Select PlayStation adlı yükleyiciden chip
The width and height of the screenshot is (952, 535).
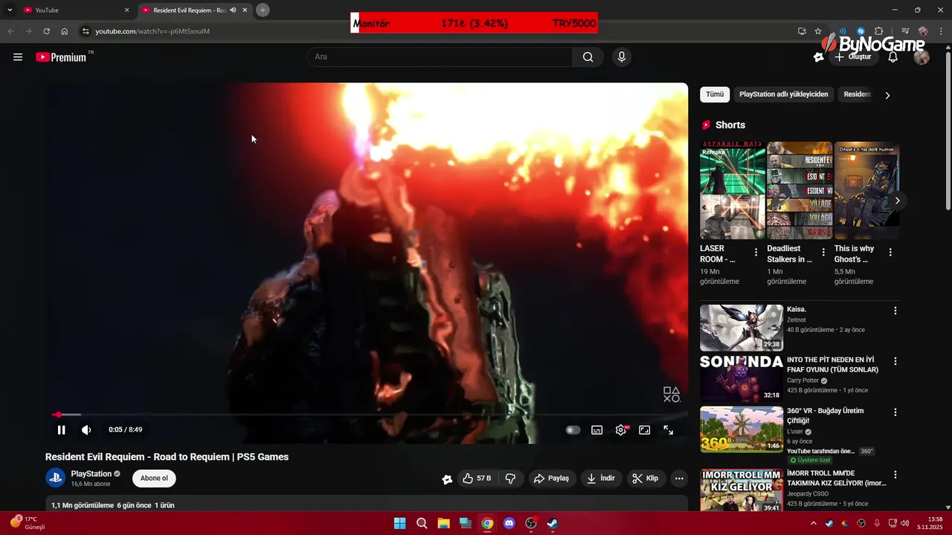[783, 94]
